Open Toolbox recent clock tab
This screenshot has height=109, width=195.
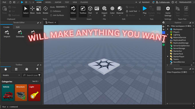point(27,69)
